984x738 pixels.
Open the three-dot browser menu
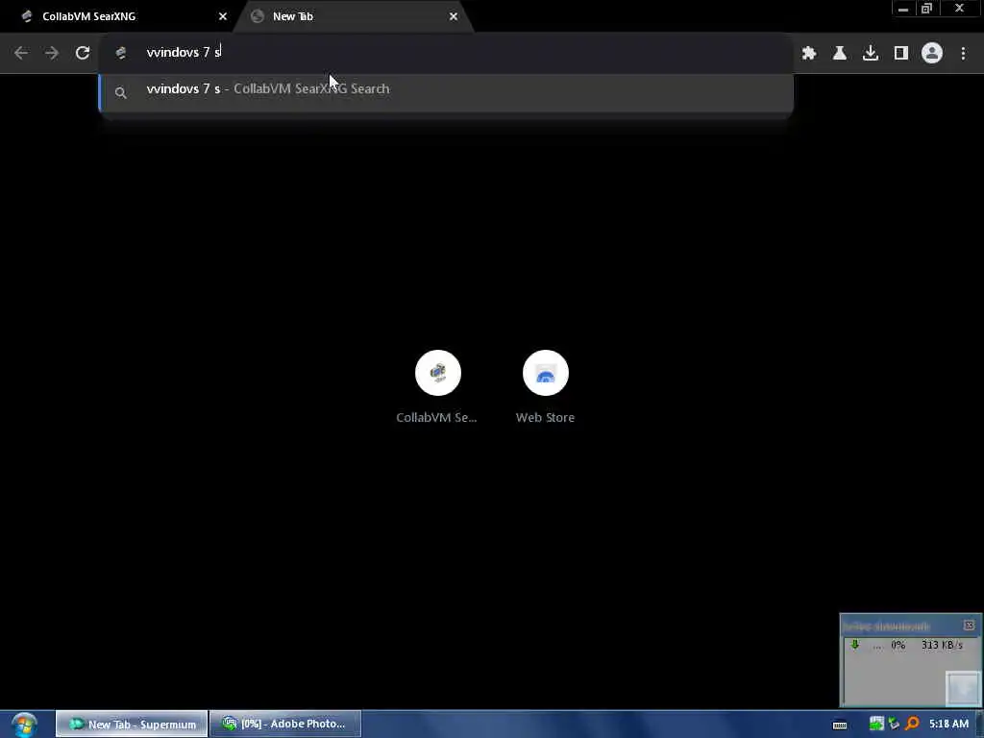[x=963, y=53]
